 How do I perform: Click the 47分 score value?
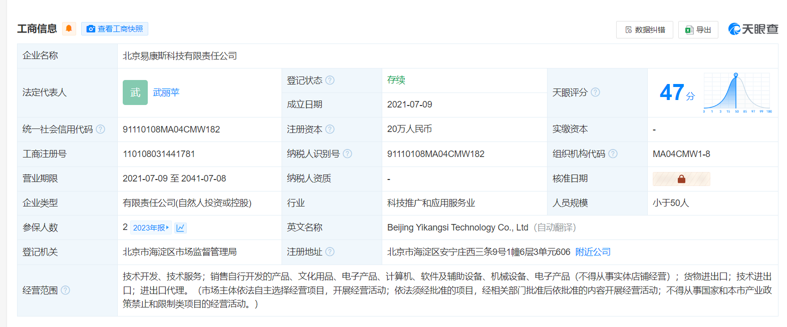[677, 92]
